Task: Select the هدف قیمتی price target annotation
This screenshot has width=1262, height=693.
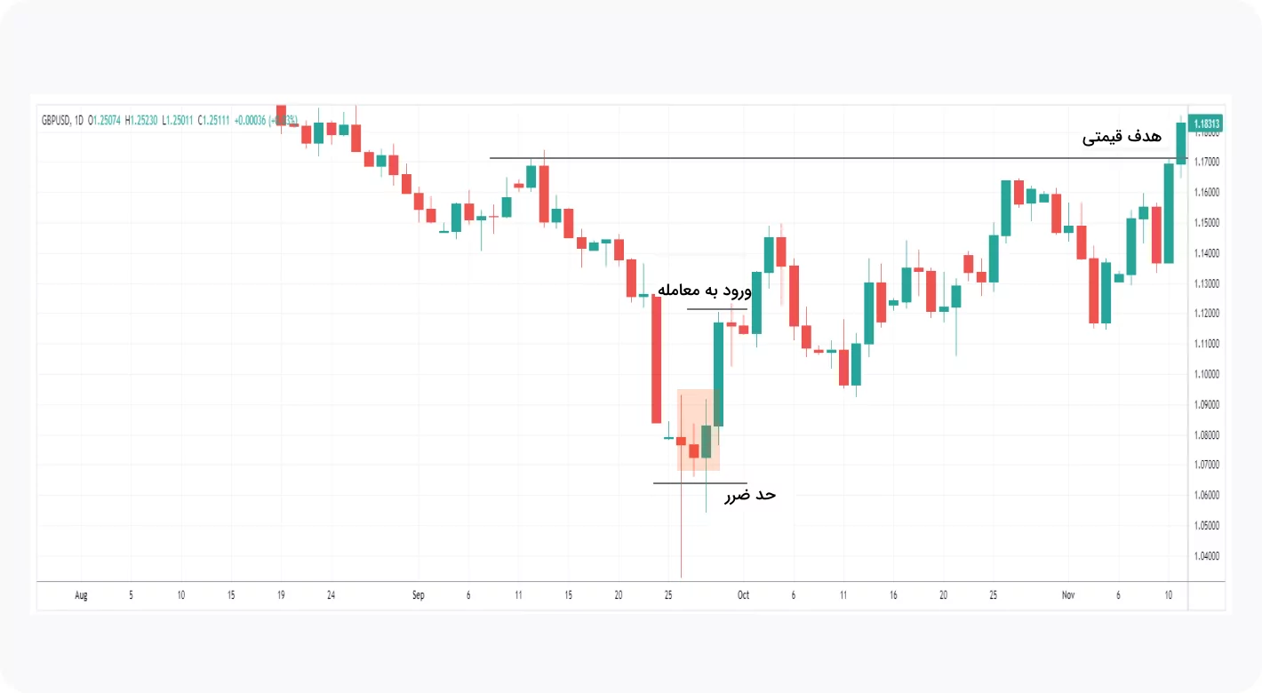Action: 1122,137
